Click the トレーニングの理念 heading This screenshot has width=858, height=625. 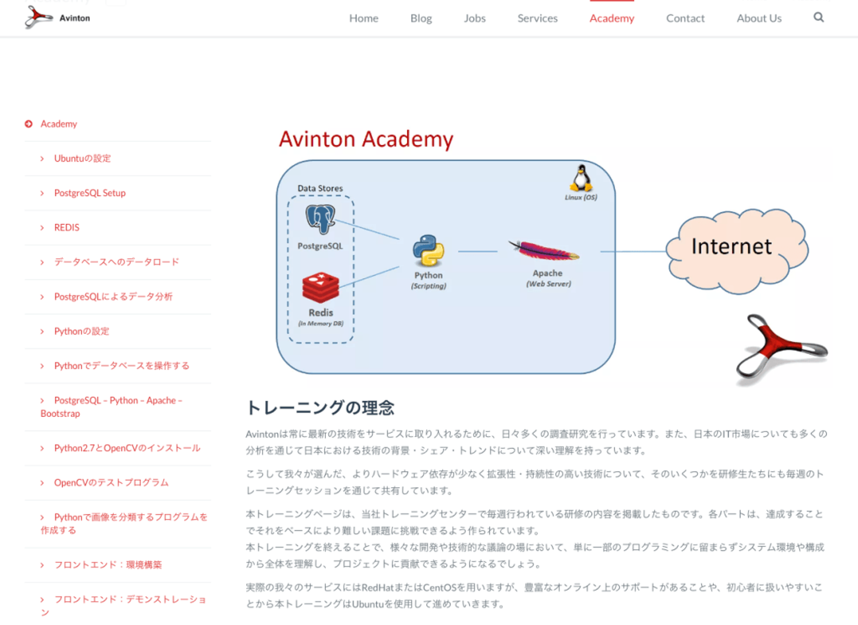point(320,408)
